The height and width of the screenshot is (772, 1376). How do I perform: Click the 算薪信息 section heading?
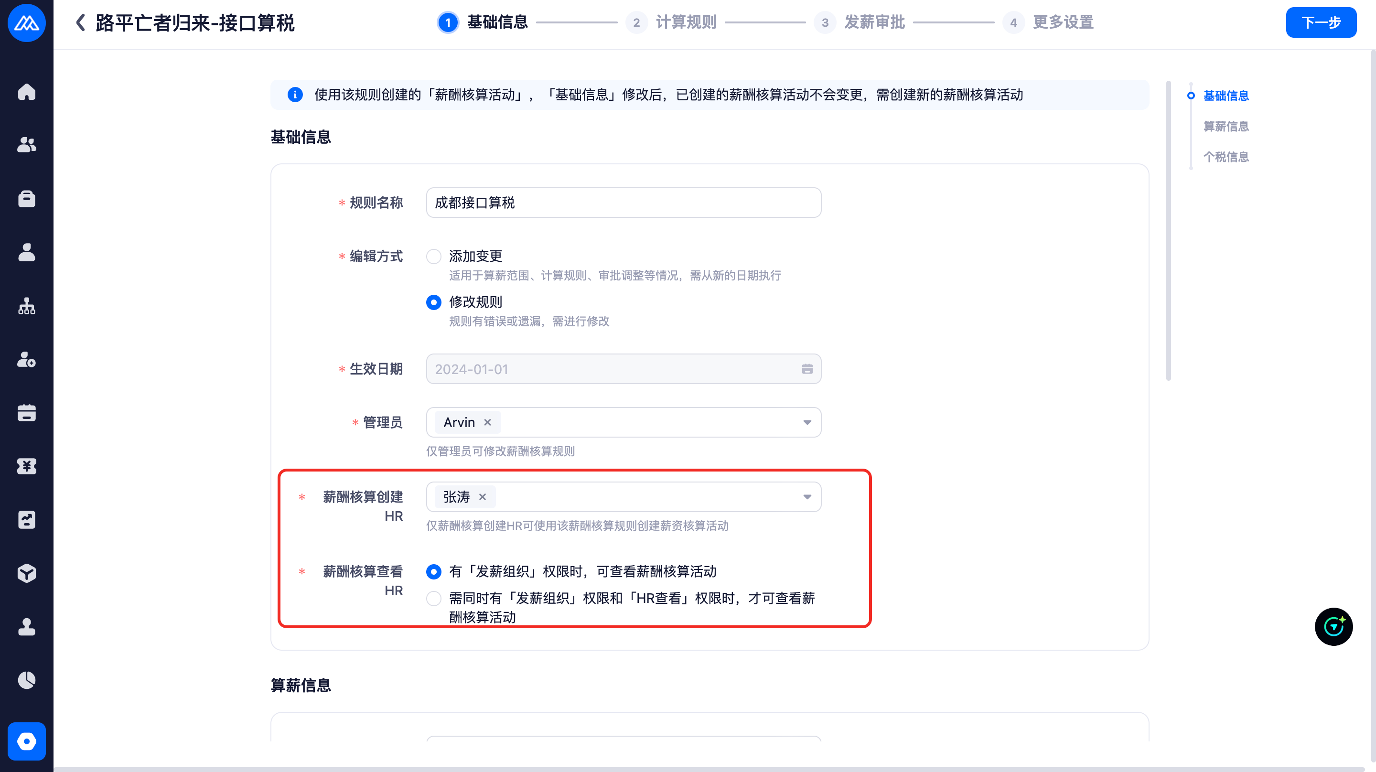[x=301, y=686]
